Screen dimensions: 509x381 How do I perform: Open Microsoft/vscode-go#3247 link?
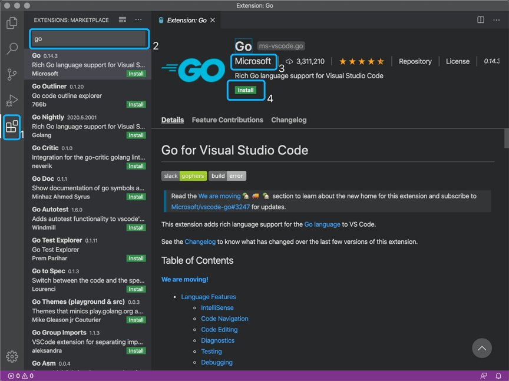(x=210, y=207)
